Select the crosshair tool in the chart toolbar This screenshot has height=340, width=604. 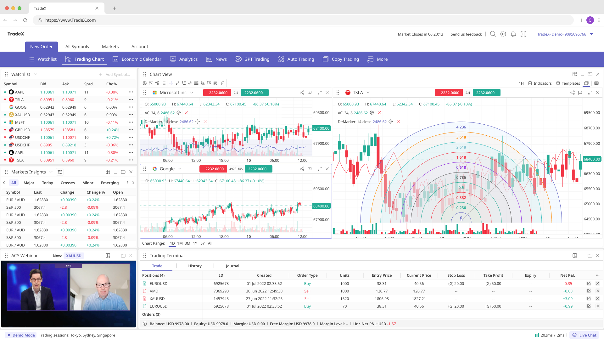(171, 83)
